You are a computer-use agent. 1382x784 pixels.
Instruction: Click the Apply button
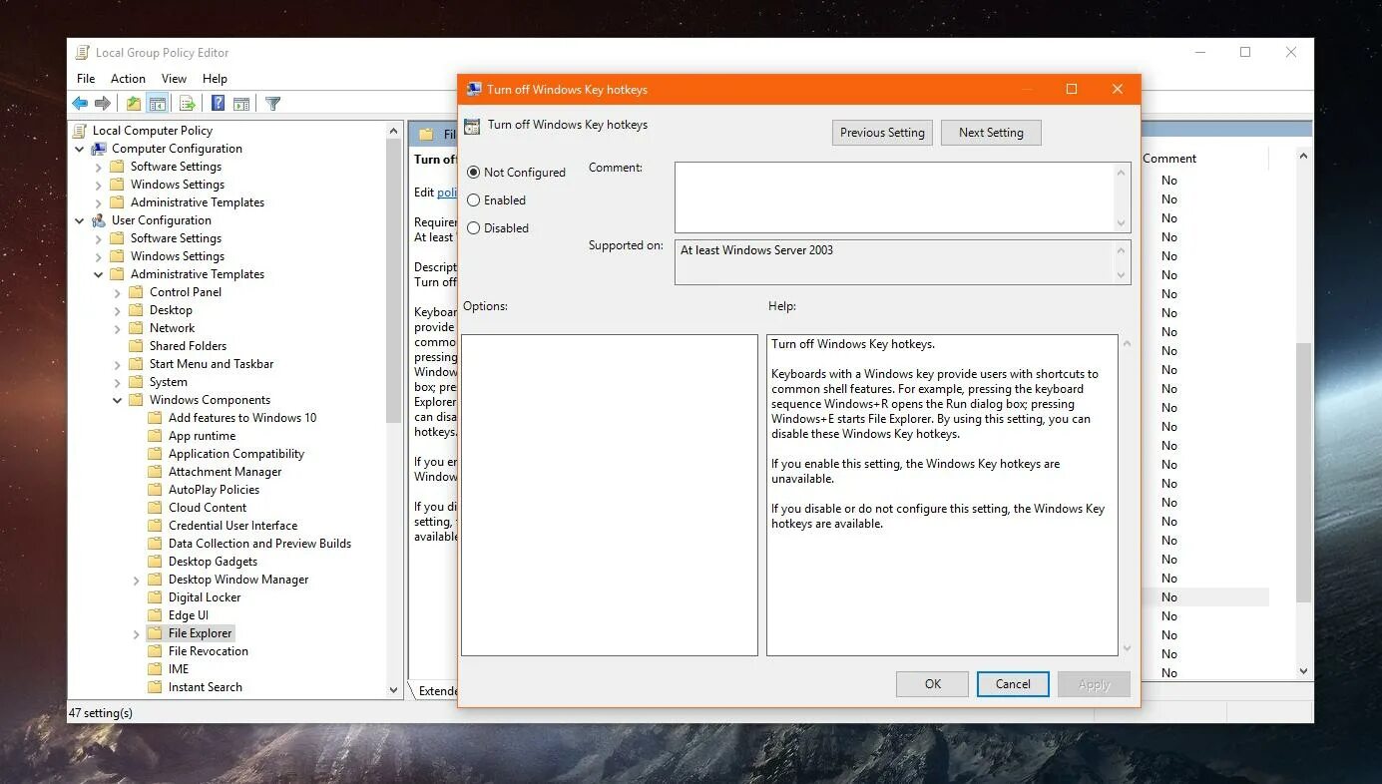pos(1094,683)
